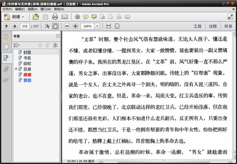The height and width of the screenshot is (164, 237).
Task: Zoom out with the minus button
Action: 66,26
